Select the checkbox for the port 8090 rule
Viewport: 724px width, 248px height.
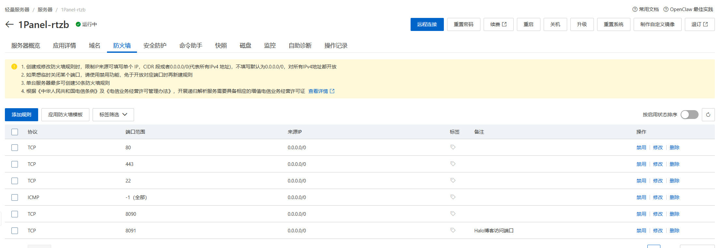click(15, 214)
